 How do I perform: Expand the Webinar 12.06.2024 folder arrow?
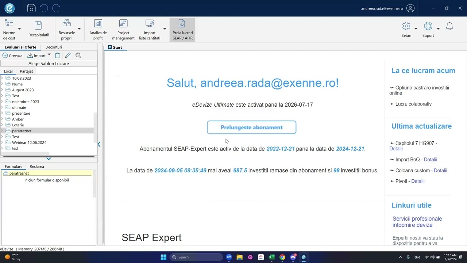tap(2, 142)
